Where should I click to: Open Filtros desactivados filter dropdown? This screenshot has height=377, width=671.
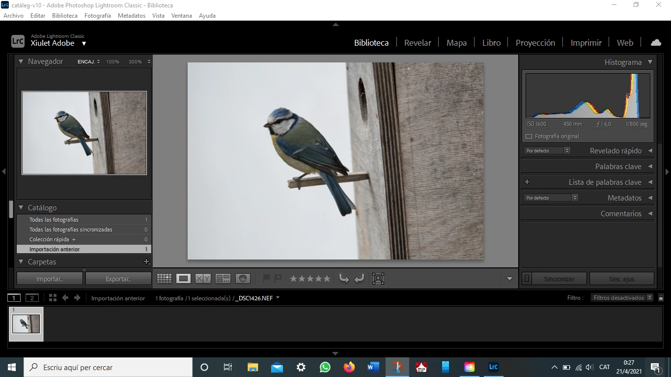point(622,298)
